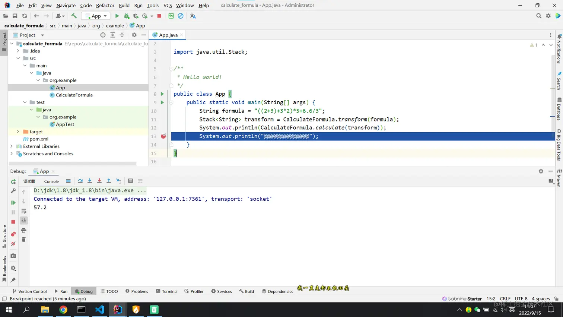Open the Refactor menu

[105, 5]
